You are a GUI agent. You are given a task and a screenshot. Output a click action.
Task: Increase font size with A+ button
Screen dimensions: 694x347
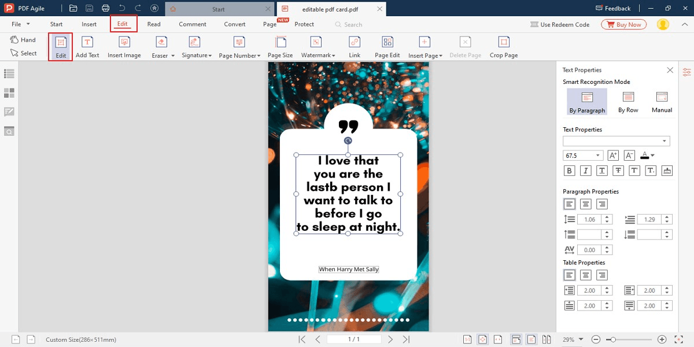pos(613,156)
